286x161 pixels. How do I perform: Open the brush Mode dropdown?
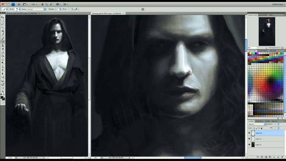click(37, 9)
